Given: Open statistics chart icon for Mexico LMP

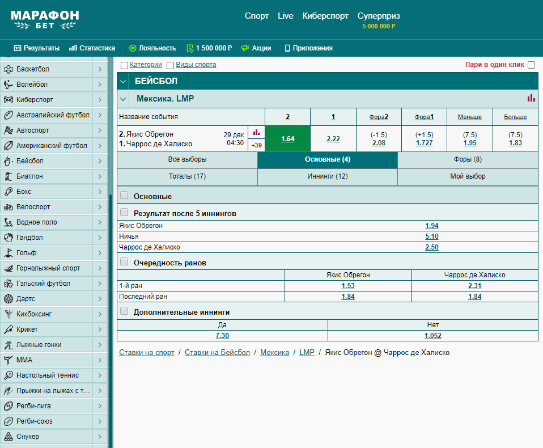Looking at the screenshot, I should (531, 99).
